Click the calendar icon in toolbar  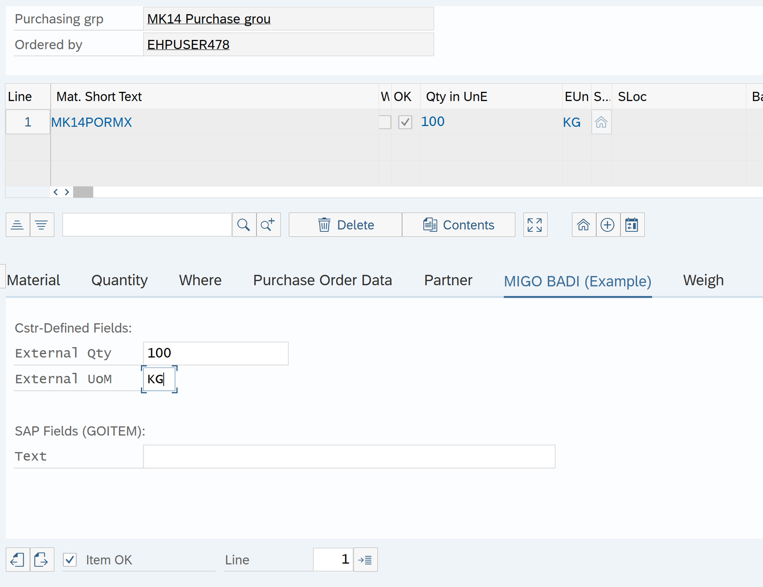pyautogui.click(x=632, y=225)
